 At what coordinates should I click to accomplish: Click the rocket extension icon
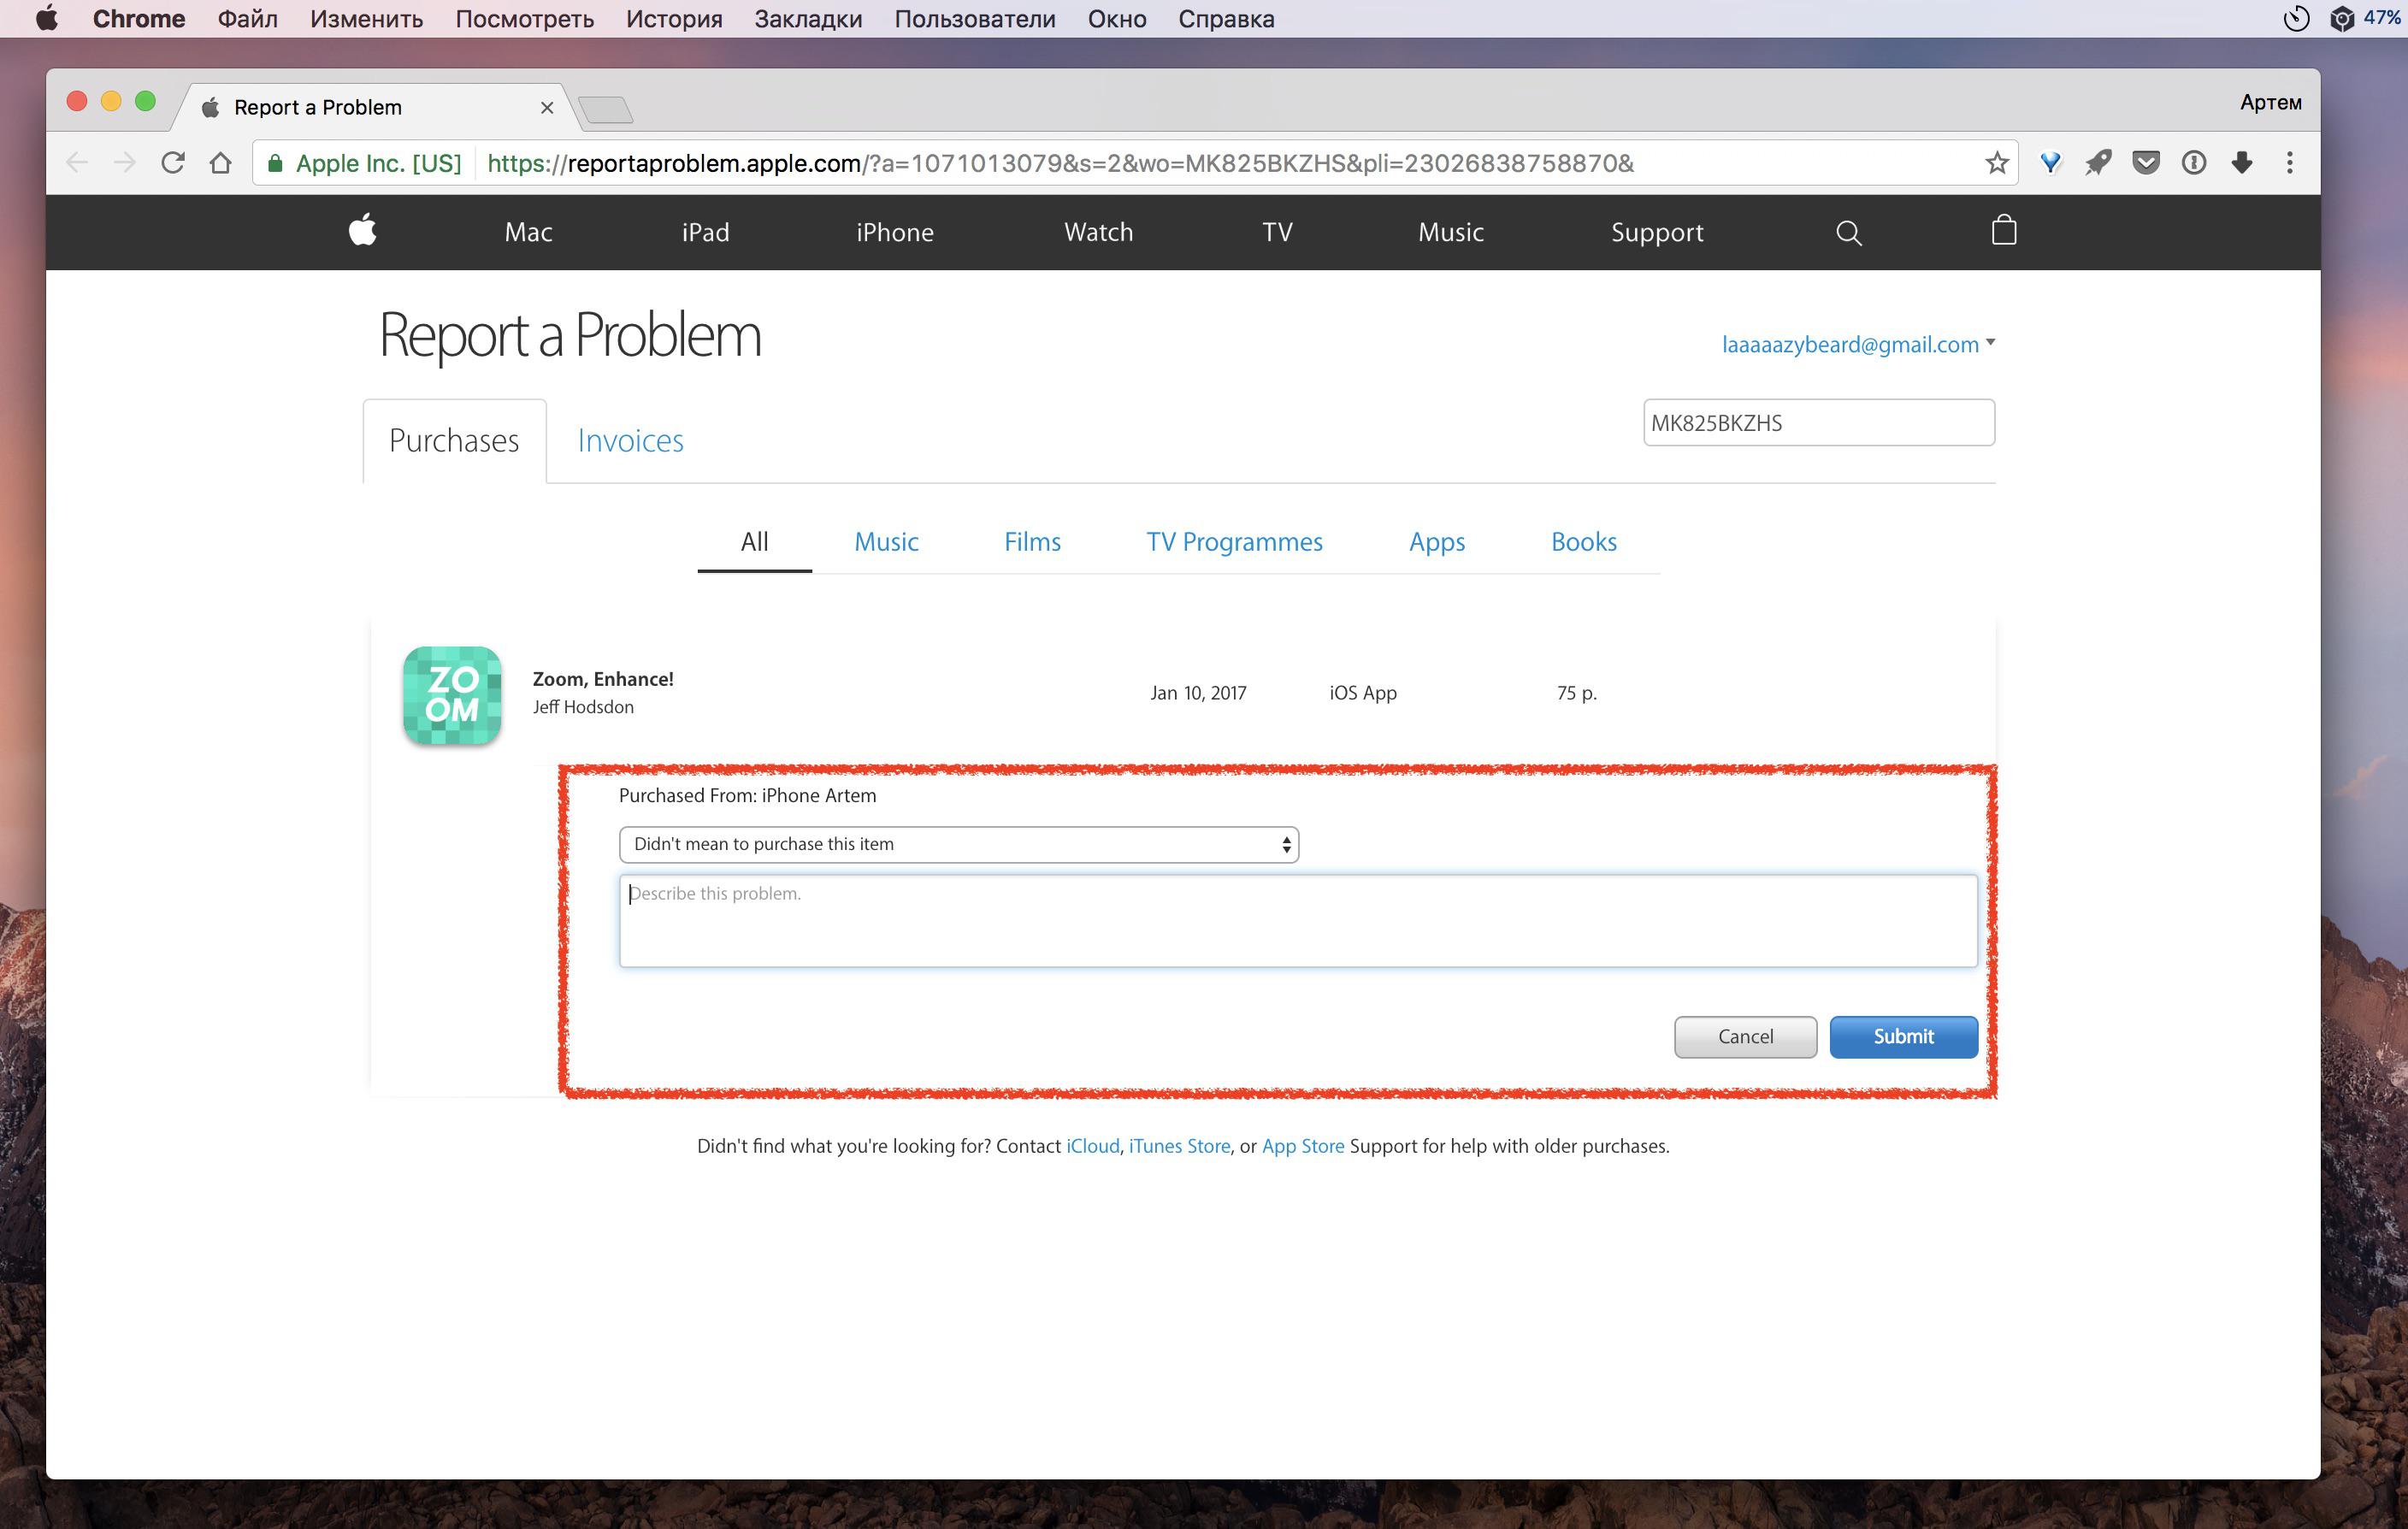[2098, 163]
